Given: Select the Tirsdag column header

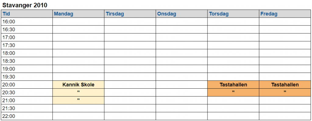Looking at the screenshot, I should click(x=130, y=14).
